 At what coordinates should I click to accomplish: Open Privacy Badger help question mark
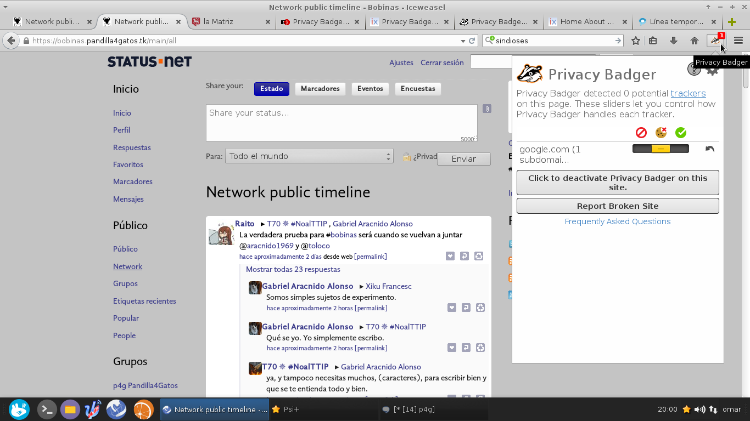click(x=694, y=69)
